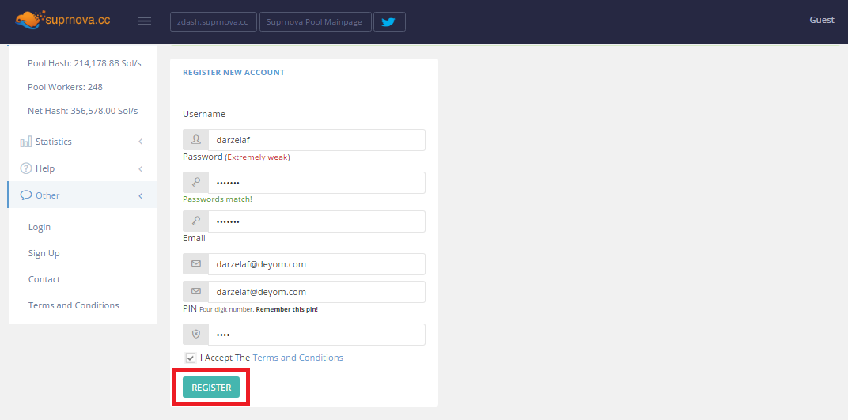848x420 pixels.
Task: Collapse the Other menu chevron
Action: pyautogui.click(x=141, y=195)
